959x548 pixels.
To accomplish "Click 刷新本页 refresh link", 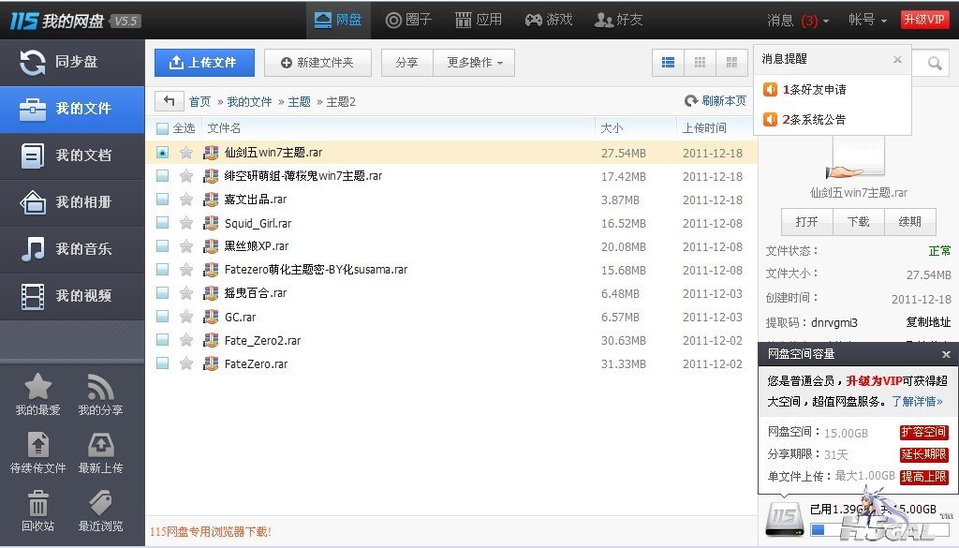I will [716, 101].
